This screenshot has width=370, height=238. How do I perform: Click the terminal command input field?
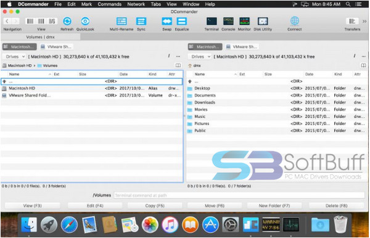coord(239,195)
